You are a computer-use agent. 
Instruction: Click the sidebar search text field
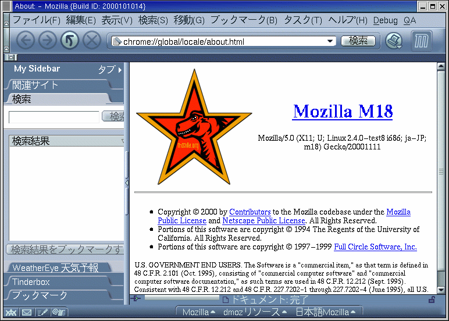pos(54,117)
